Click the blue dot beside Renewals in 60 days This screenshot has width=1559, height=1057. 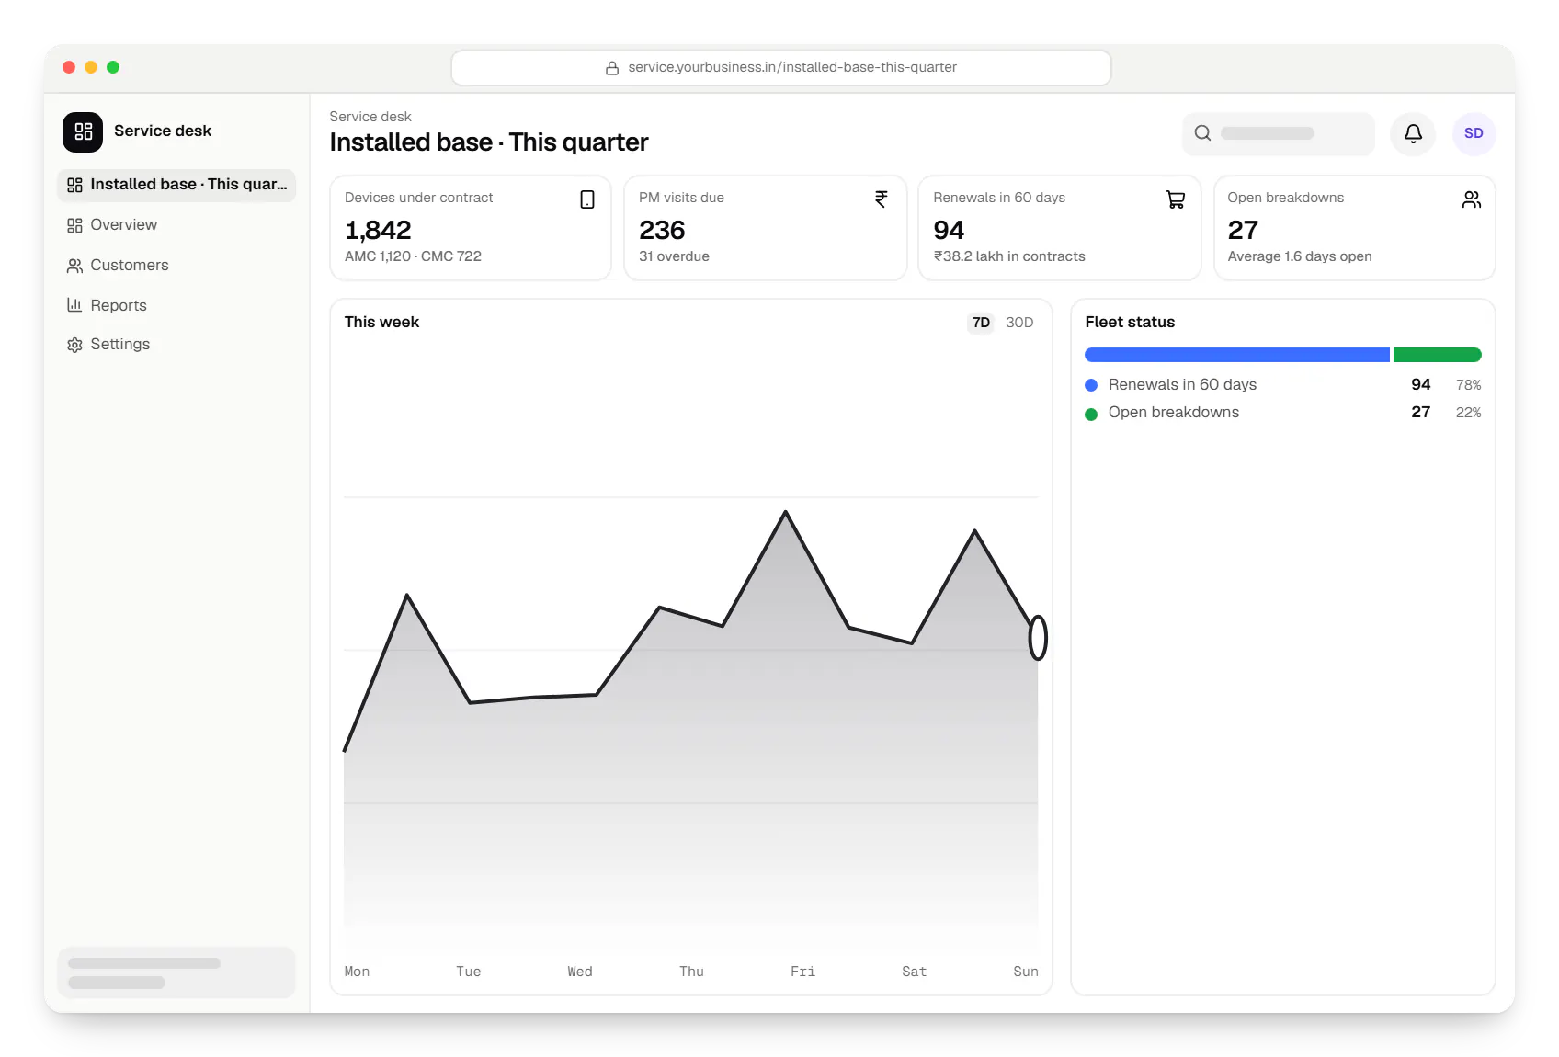coord(1091,385)
